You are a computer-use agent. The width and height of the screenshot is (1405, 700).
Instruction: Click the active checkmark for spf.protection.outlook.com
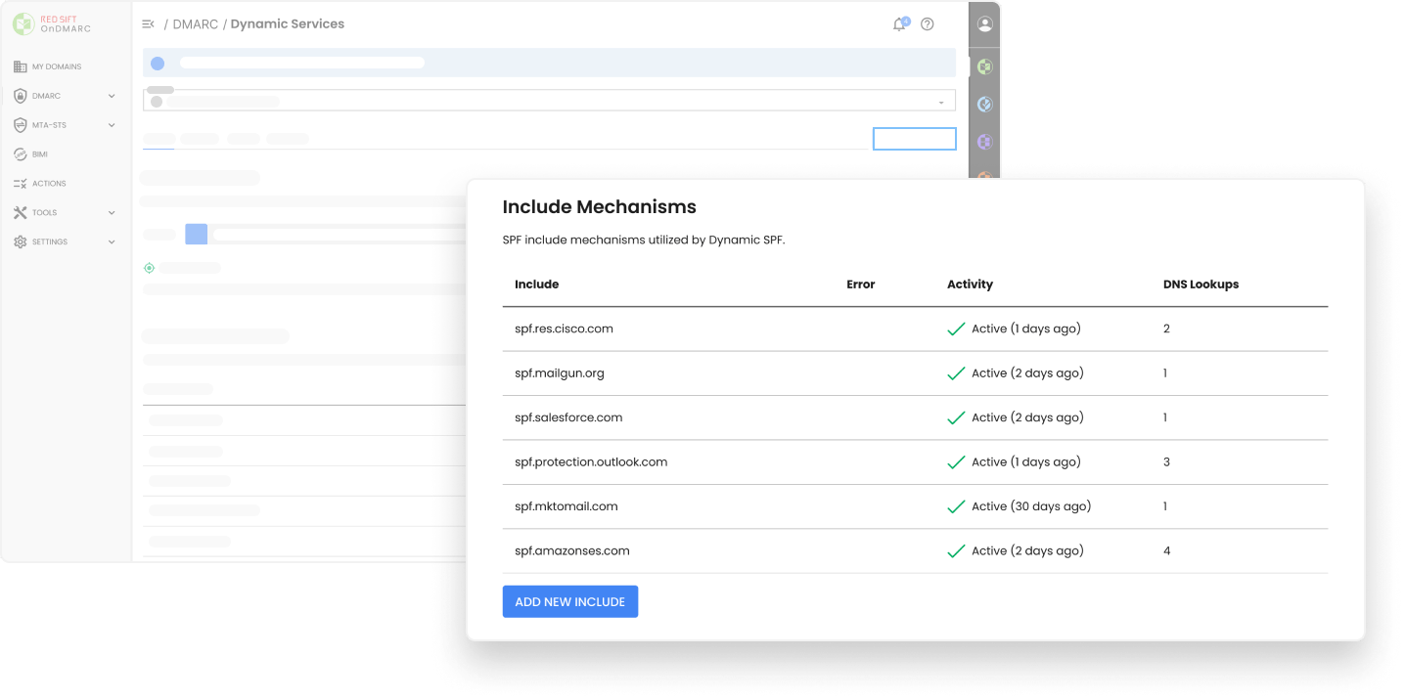point(956,462)
